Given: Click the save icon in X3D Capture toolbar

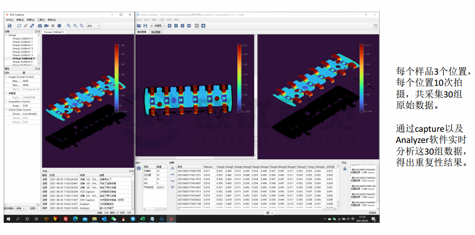Looking at the screenshot, I should point(9,25).
